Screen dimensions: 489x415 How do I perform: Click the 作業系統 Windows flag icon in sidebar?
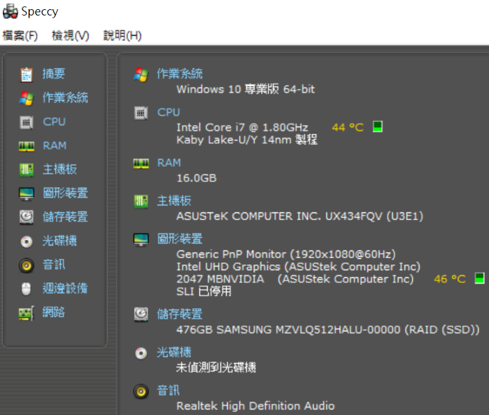27,98
